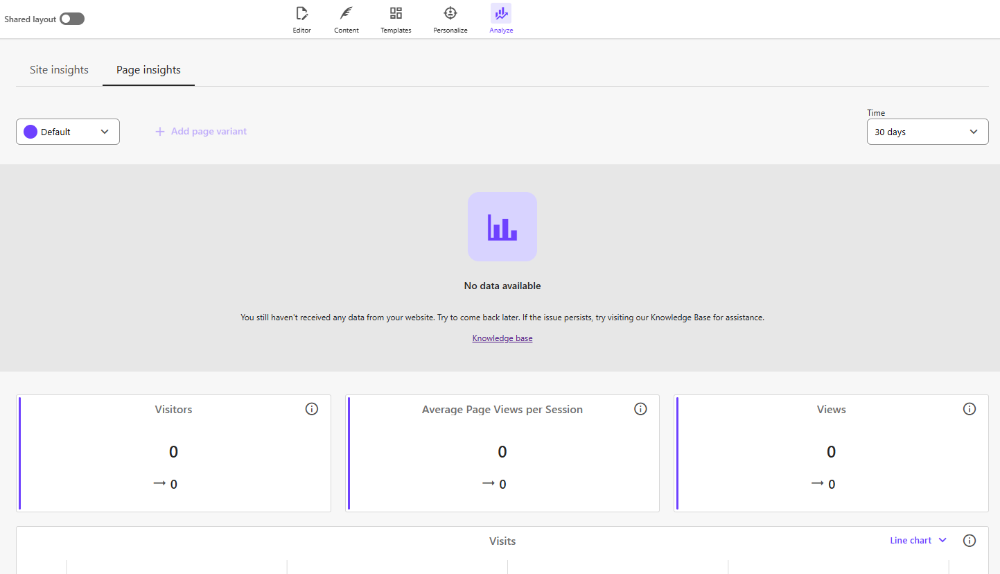1000x574 pixels.
Task: Open the Default variant dropdown
Action: (x=68, y=132)
